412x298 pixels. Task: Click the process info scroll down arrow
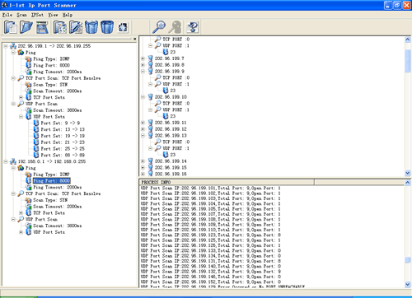(x=408, y=285)
